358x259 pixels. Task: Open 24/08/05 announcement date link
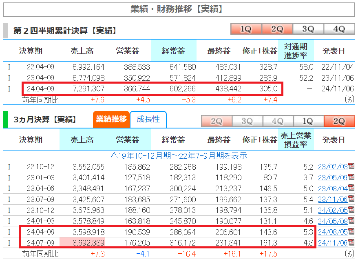pos(333,232)
